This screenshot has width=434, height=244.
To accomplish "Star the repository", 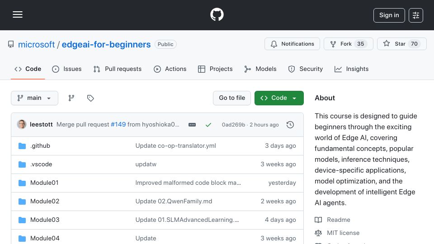I will [x=401, y=44].
